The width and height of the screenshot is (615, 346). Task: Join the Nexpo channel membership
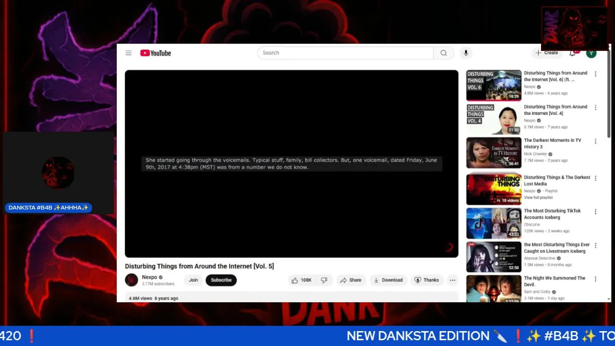point(193,280)
